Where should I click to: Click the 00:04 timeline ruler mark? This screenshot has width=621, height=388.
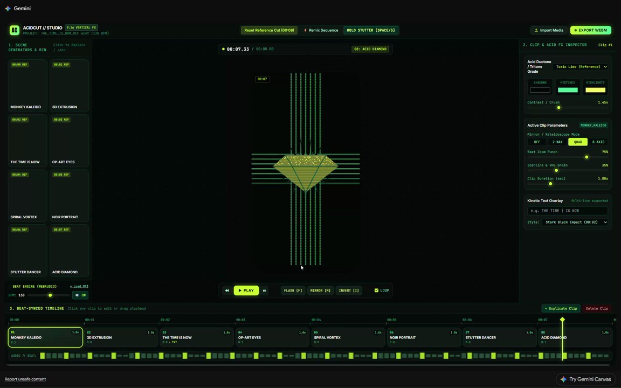coord(316,320)
